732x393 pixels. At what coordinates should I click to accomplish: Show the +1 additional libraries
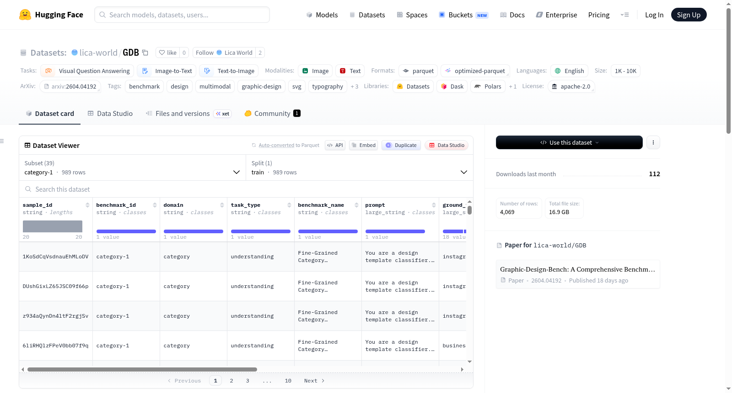point(513,86)
